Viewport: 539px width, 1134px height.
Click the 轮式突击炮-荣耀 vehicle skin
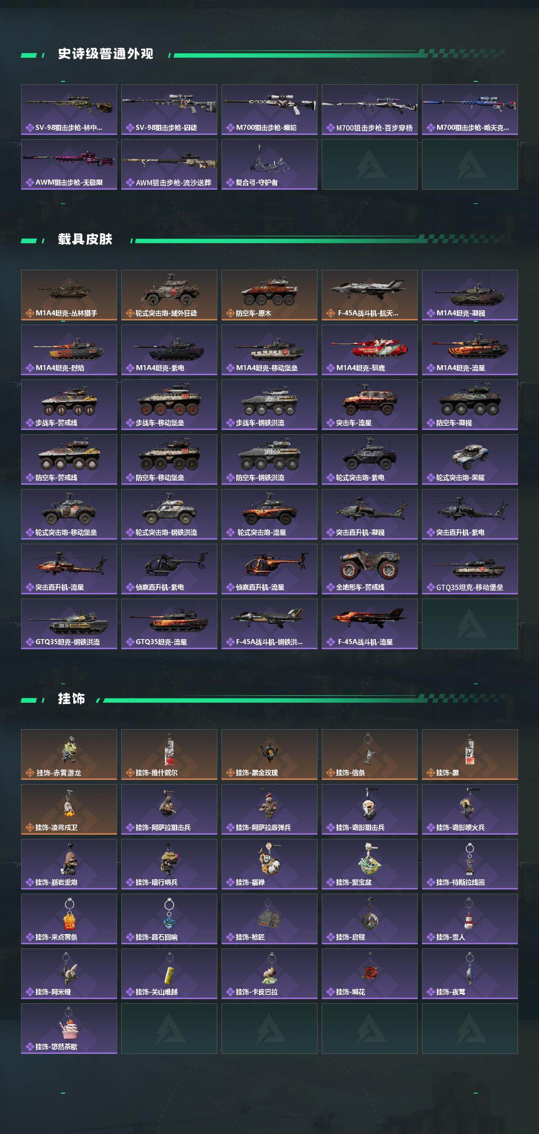[x=470, y=460]
